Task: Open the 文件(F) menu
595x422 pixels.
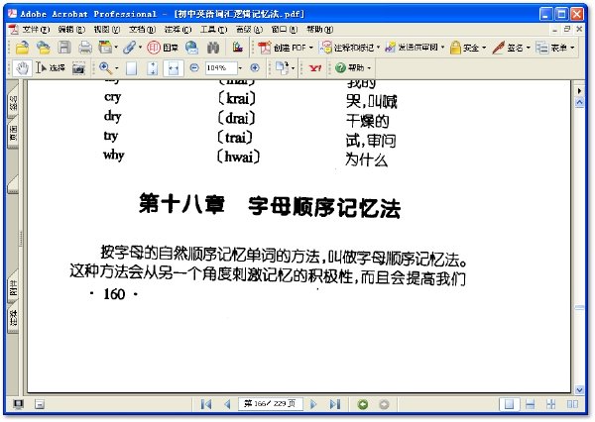Action: (36, 29)
